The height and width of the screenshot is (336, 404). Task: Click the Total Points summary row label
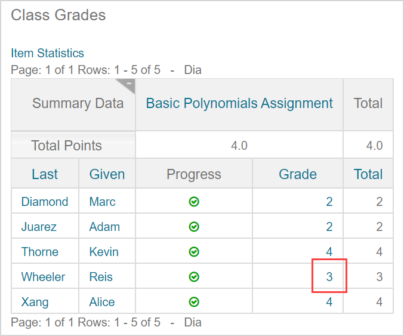(x=66, y=146)
